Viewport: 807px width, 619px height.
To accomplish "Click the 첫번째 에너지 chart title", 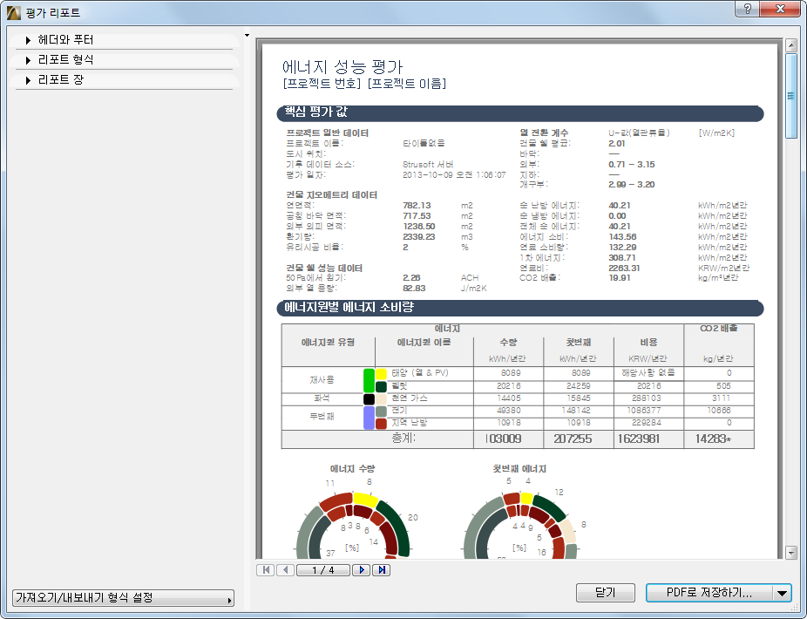I will [x=519, y=469].
